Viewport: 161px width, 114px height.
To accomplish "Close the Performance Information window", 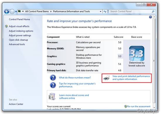I will tap(151, 5).
